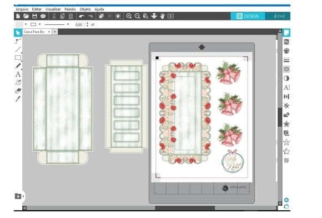
Task: Select the Caixa Para Bis document tab
Action: point(34,32)
